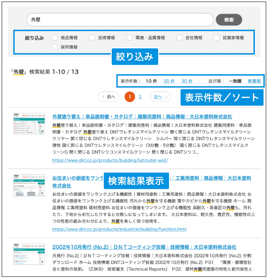
Task: Select the 会社情報 filter checkbox
Action: coord(179,38)
